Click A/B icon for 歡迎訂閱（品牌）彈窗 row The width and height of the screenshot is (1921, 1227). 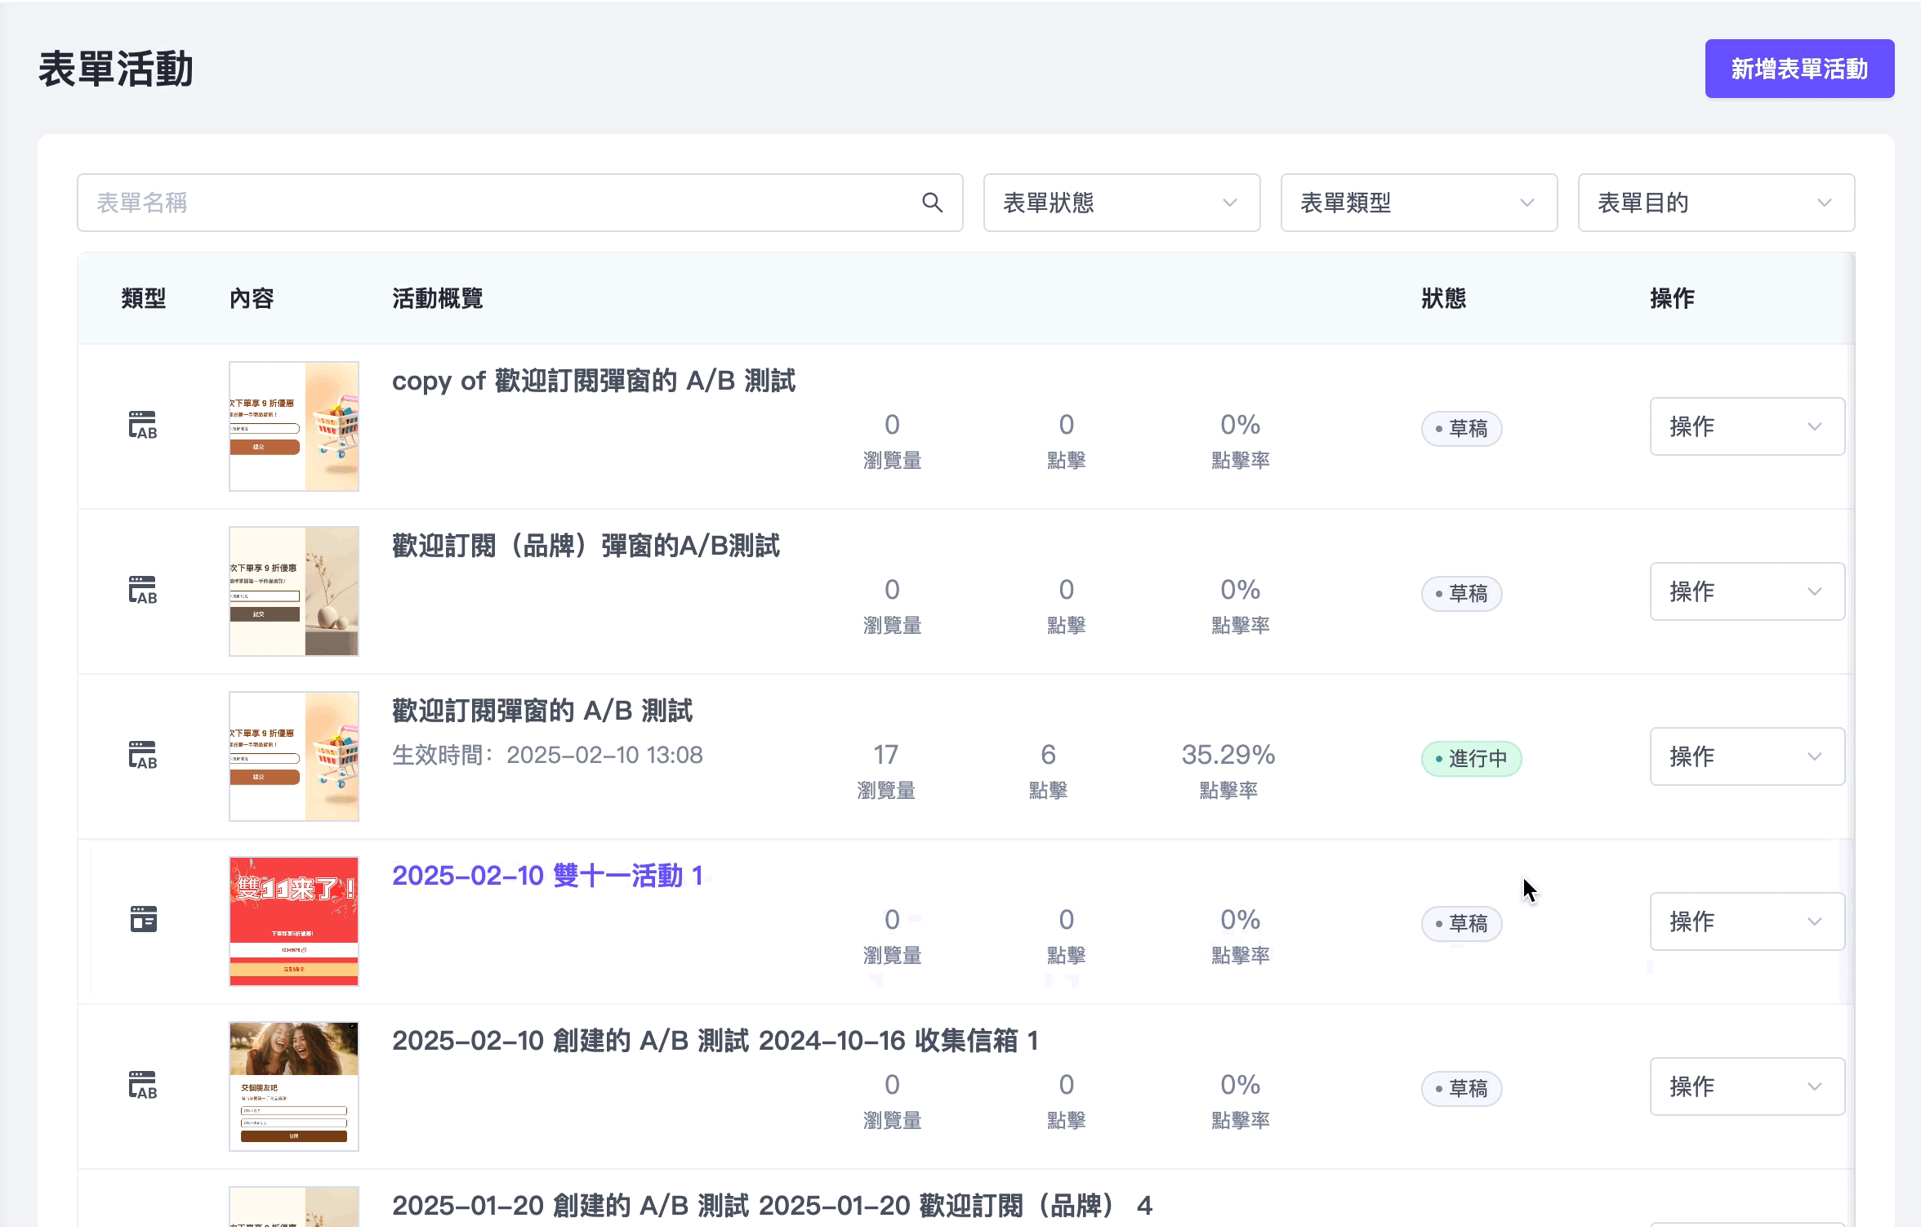(x=143, y=591)
